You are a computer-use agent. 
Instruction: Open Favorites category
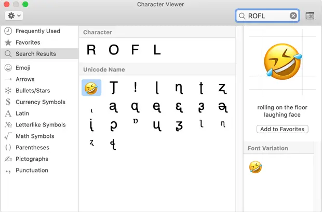28,43
